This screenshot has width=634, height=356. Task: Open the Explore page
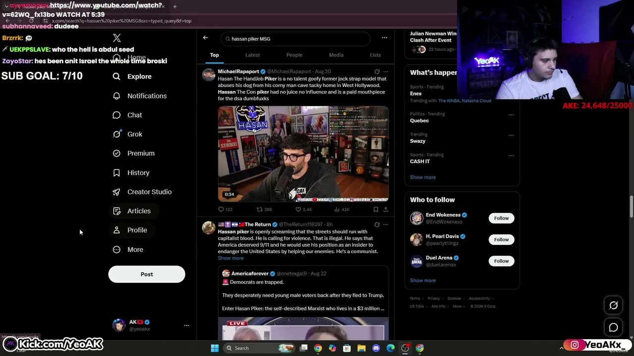pos(132,77)
